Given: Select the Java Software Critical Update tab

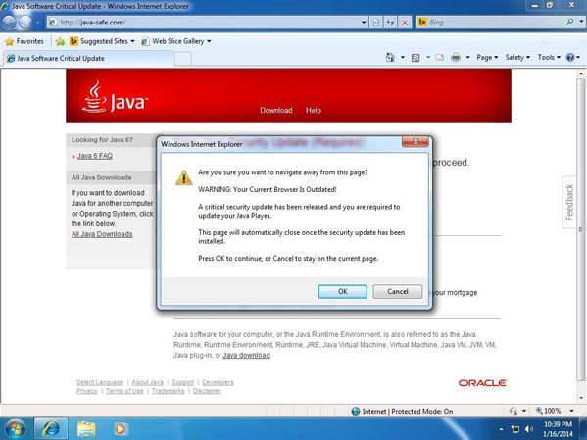Looking at the screenshot, I should [88, 59].
